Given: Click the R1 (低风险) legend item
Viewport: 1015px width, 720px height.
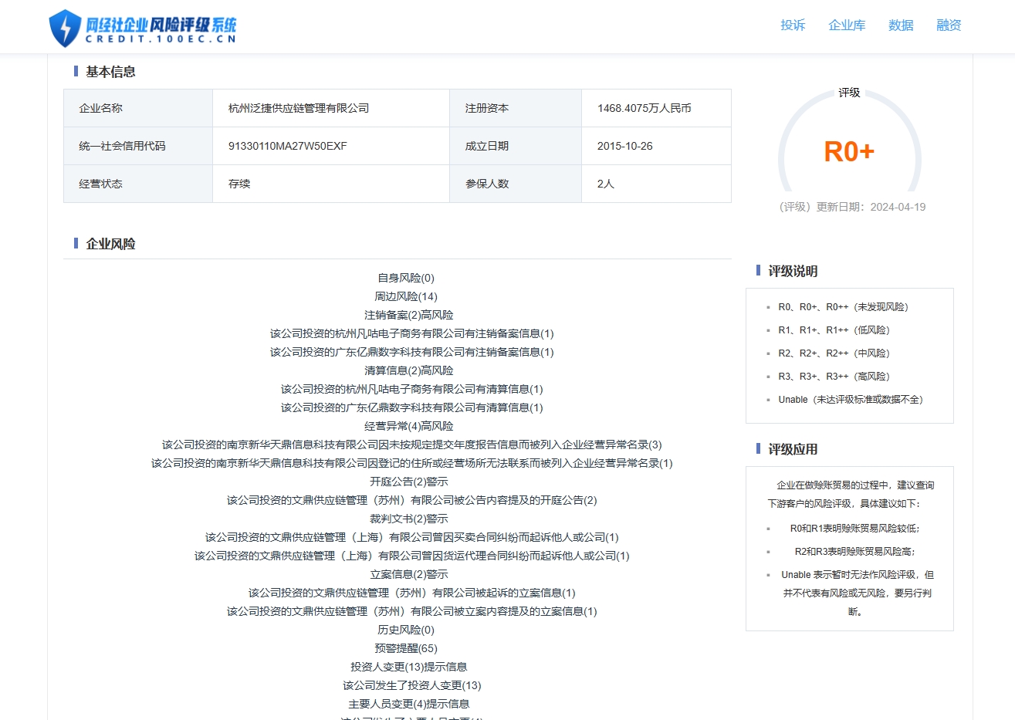Looking at the screenshot, I should click(x=834, y=330).
